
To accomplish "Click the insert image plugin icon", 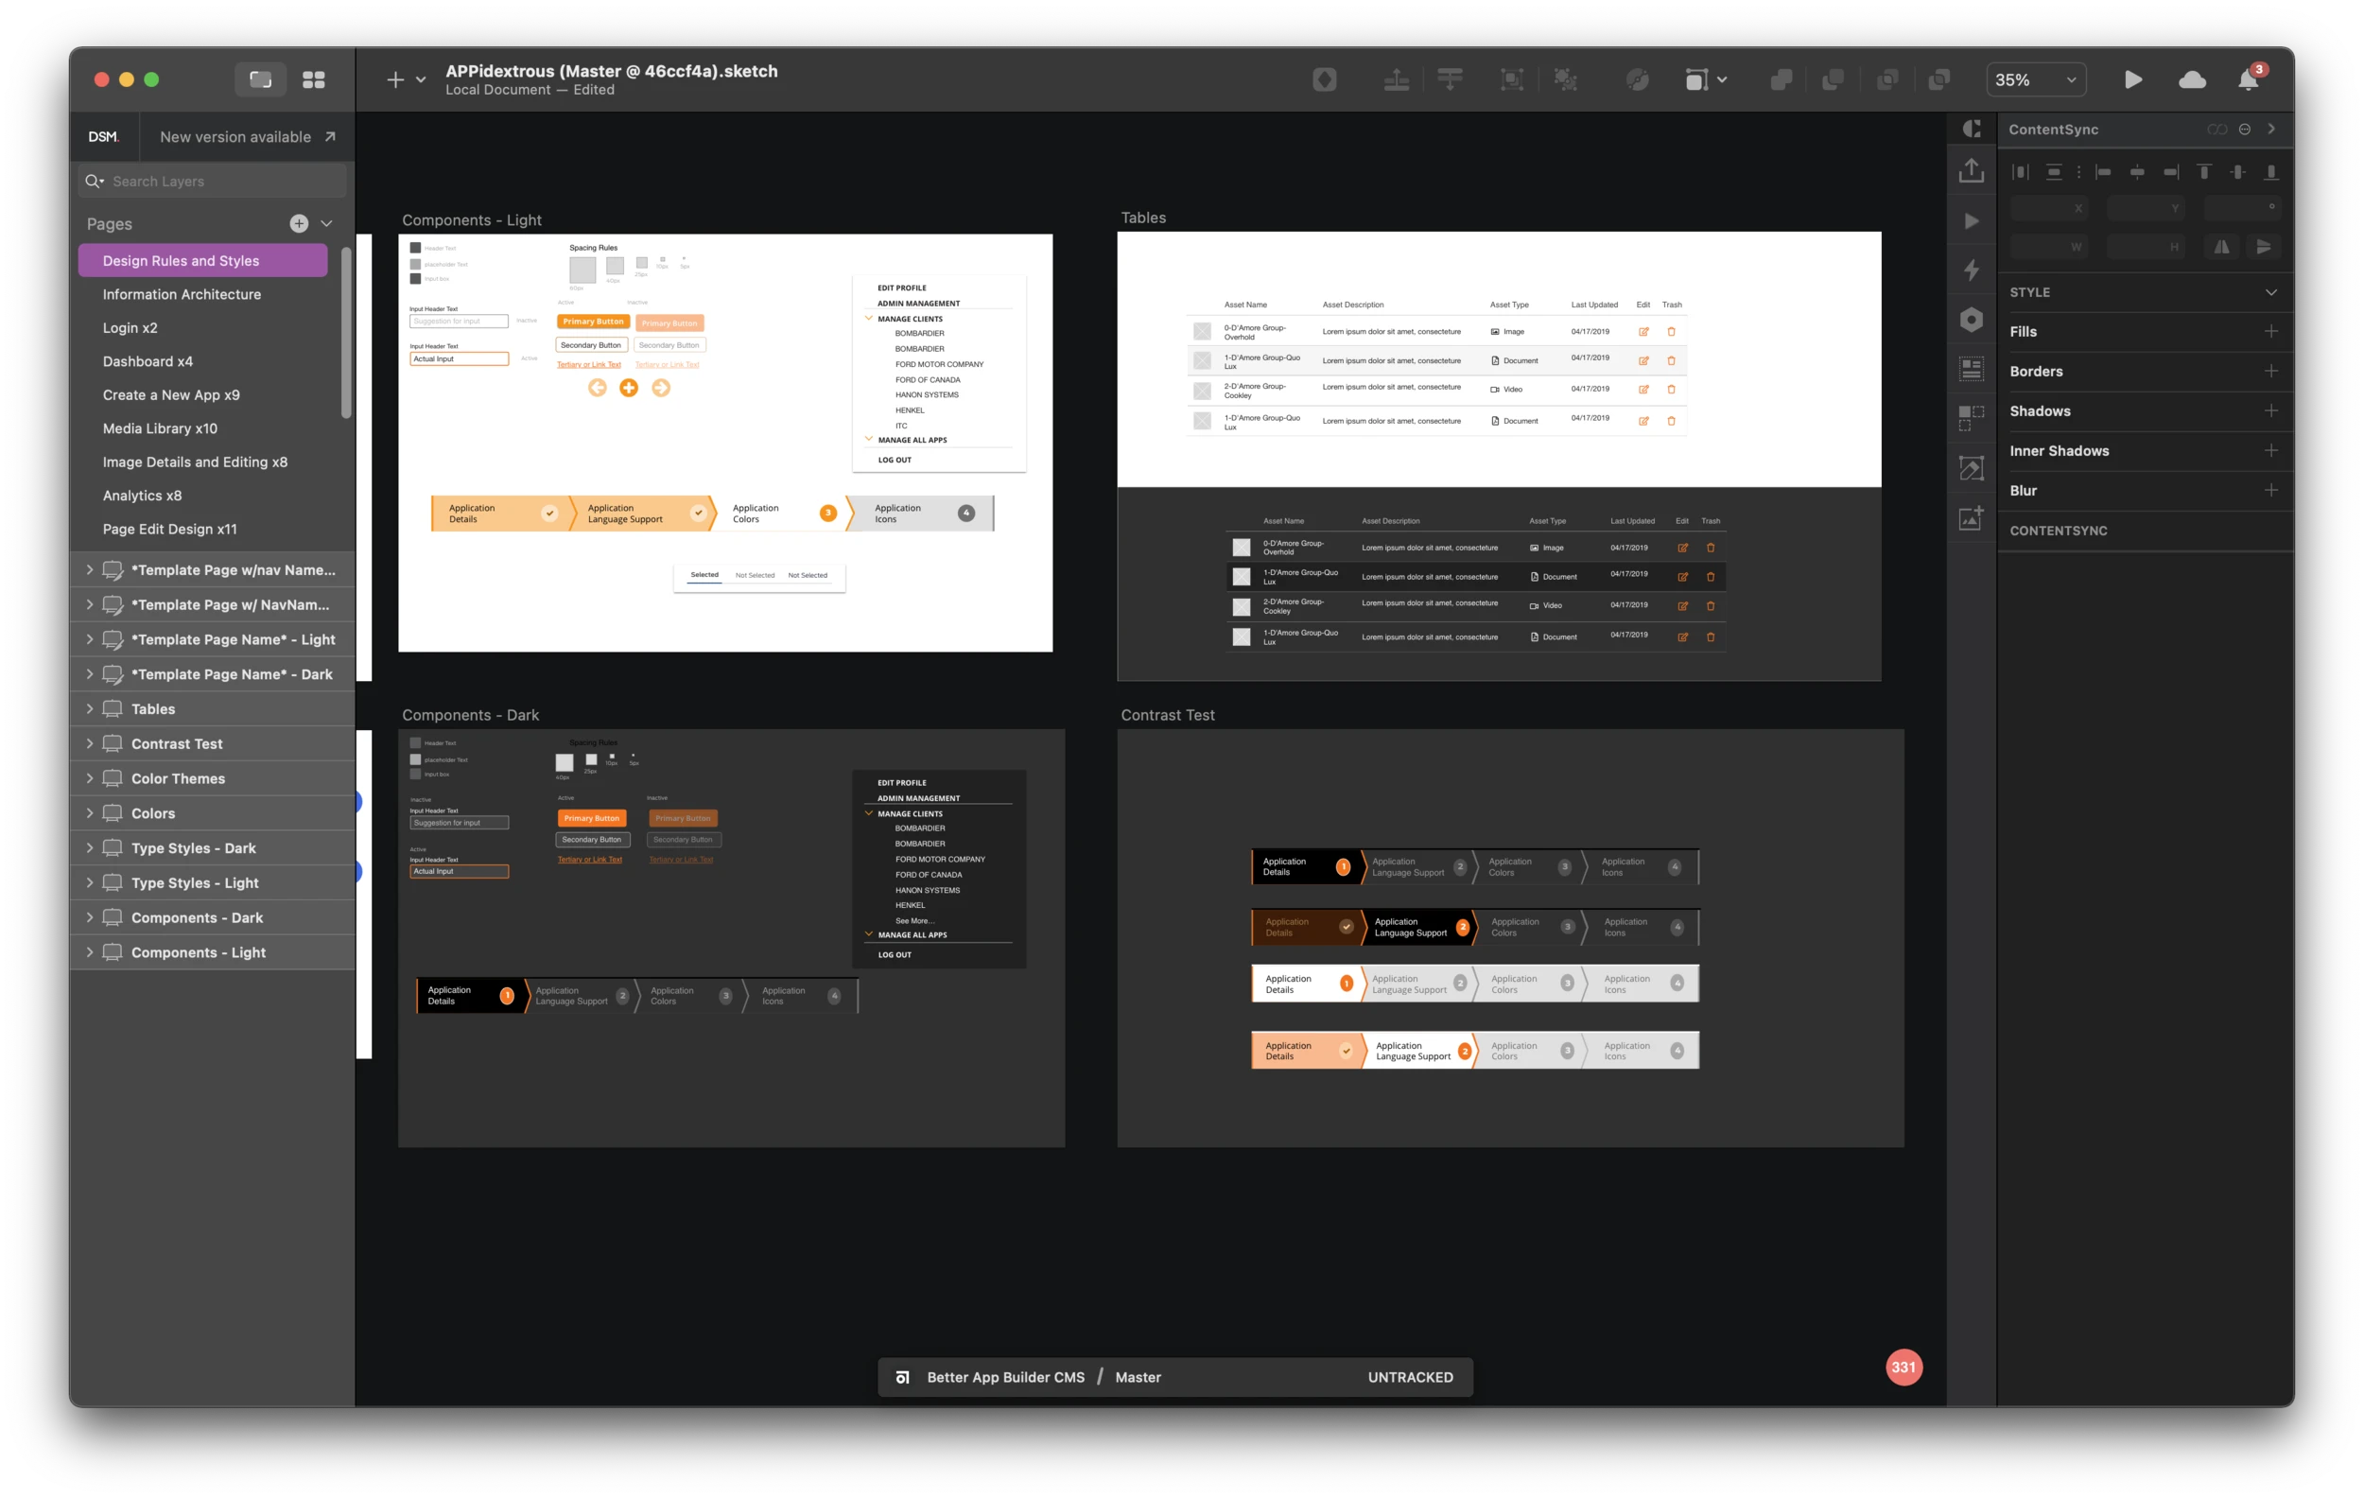I will click(1971, 518).
